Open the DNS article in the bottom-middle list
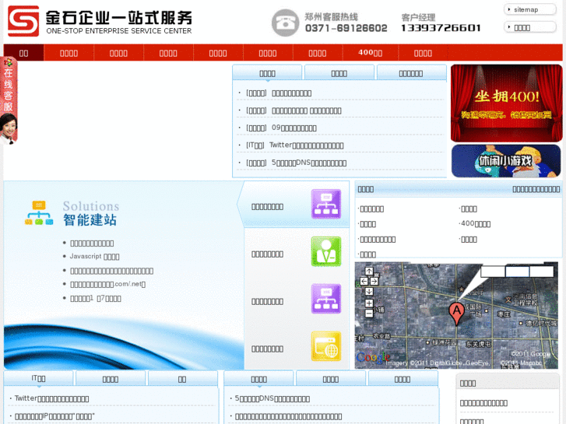Image resolution: width=566 pixels, height=424 pixels. tap(272, 398)
